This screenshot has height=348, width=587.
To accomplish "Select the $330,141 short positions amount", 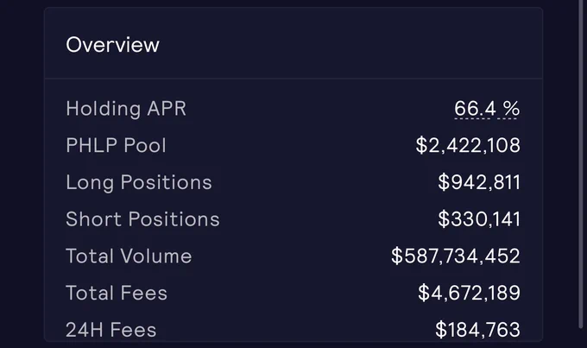I will tap(479, 219).
